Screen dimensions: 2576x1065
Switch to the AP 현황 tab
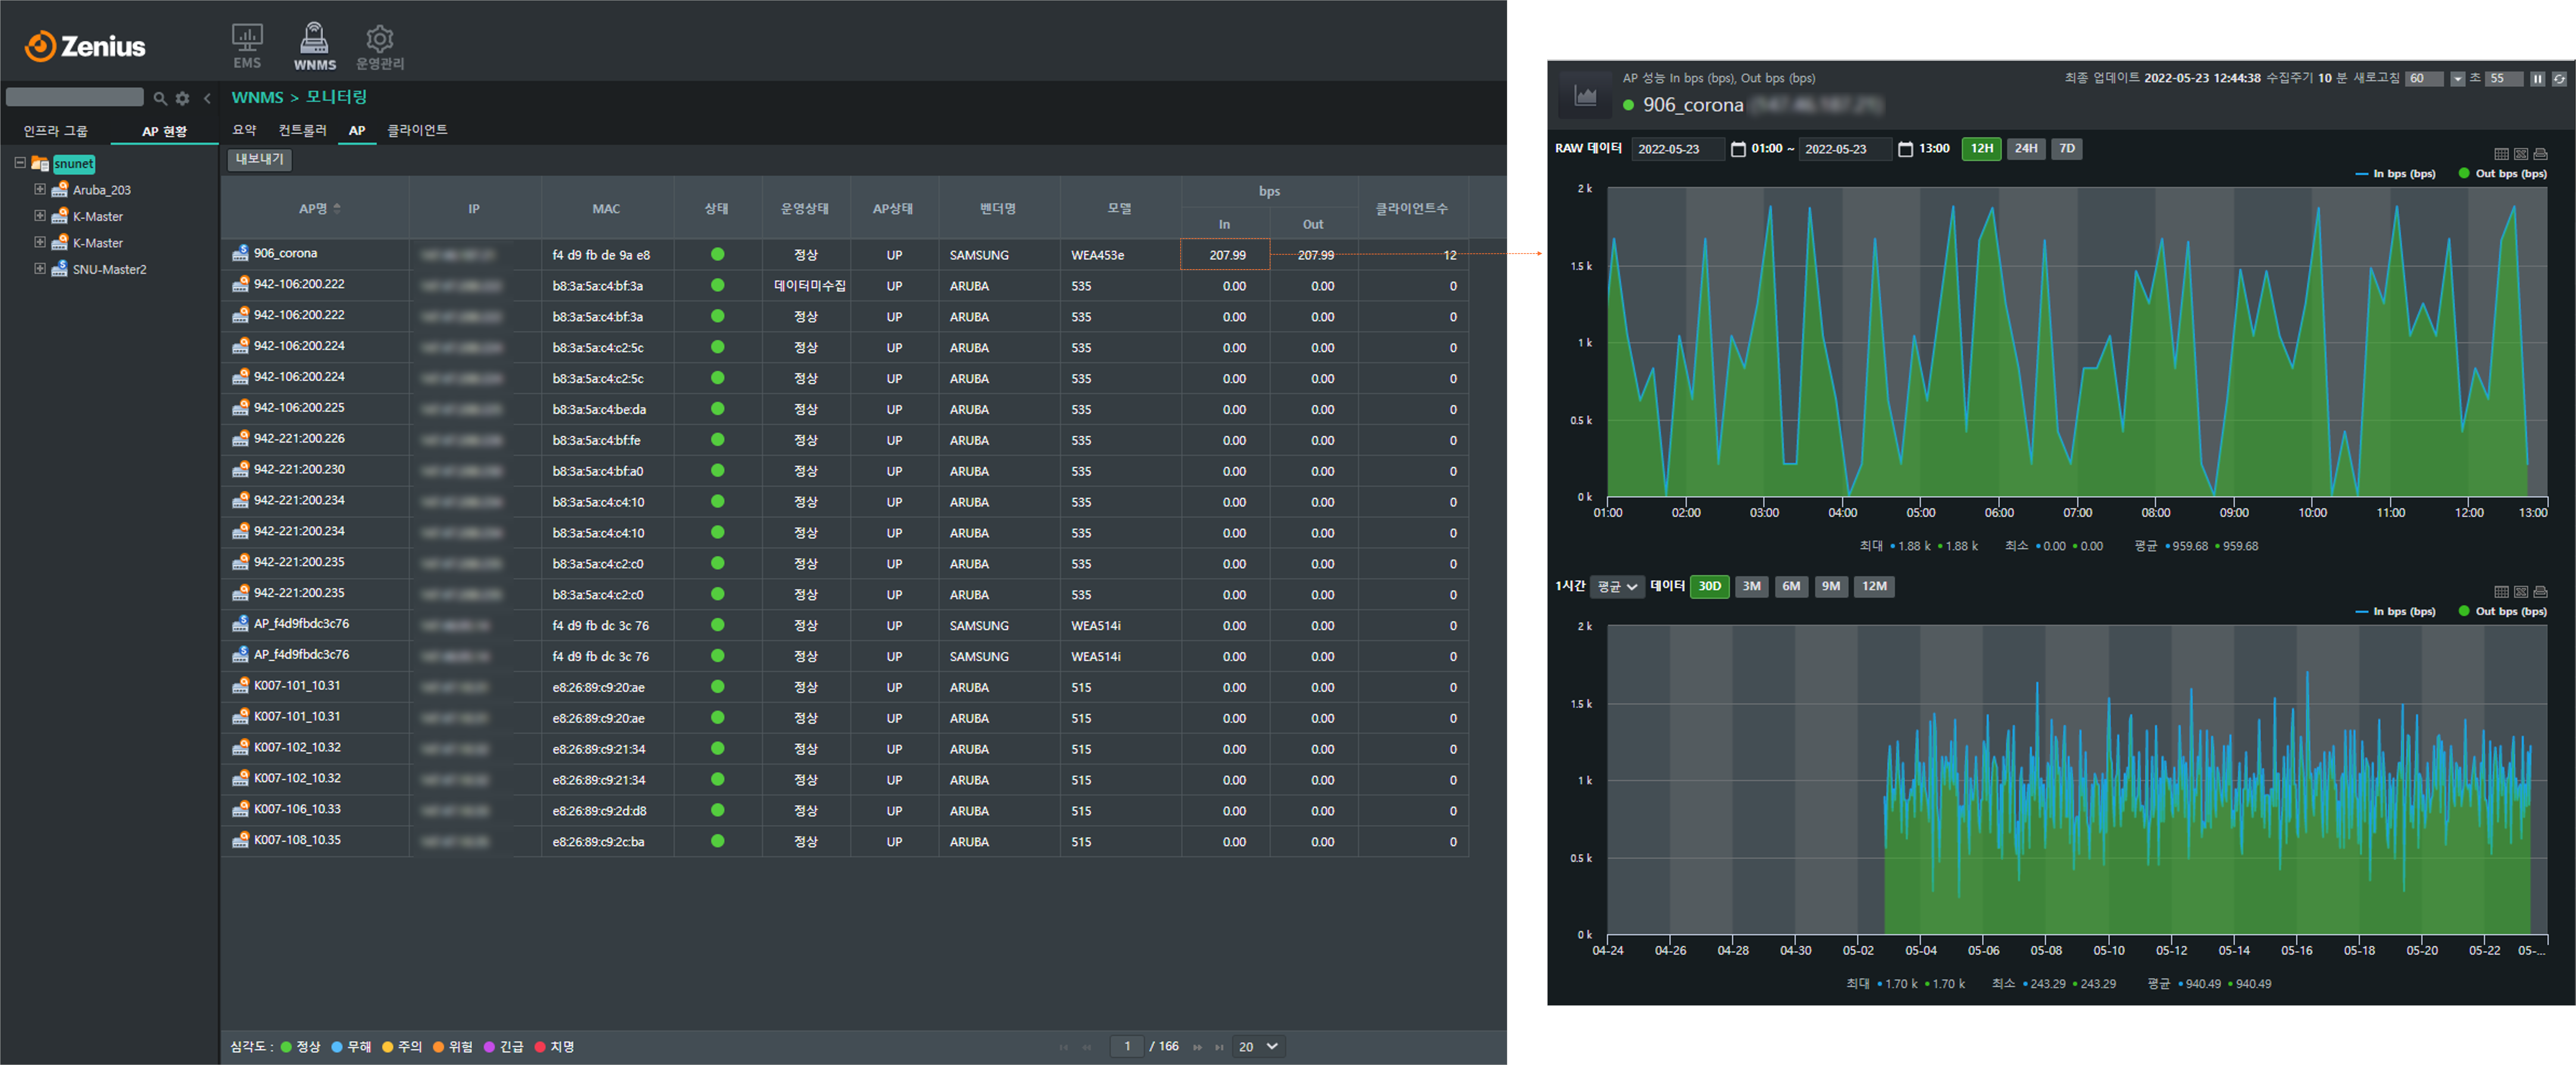pos(164,131)
